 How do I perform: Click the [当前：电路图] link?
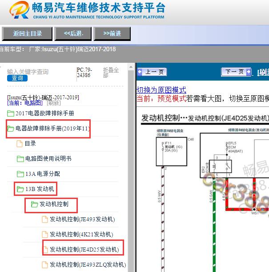[x=25, y=103]
